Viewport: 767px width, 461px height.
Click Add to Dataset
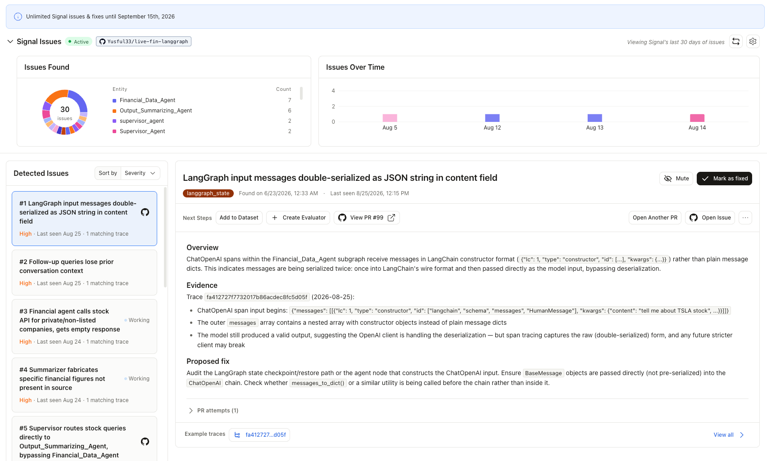point(239,218)
